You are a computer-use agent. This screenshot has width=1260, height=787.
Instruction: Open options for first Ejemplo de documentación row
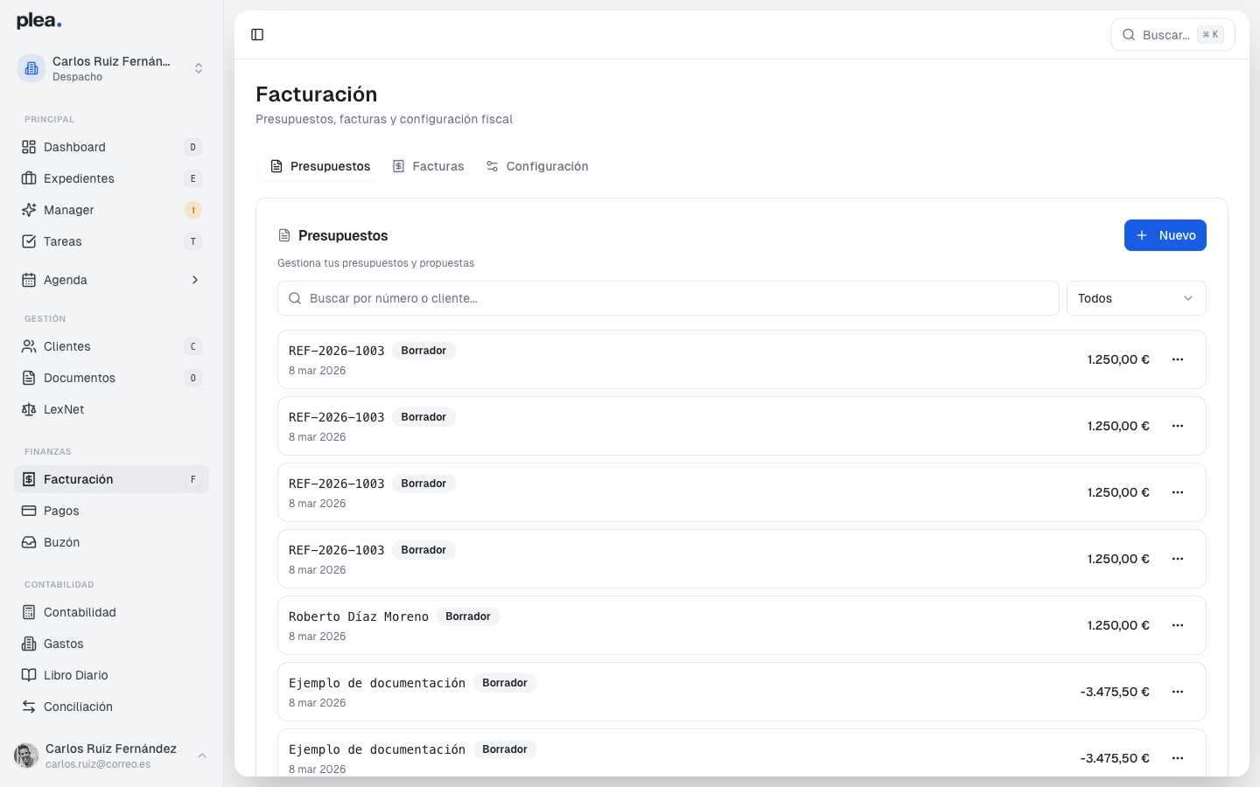[x=1178, y=692]
